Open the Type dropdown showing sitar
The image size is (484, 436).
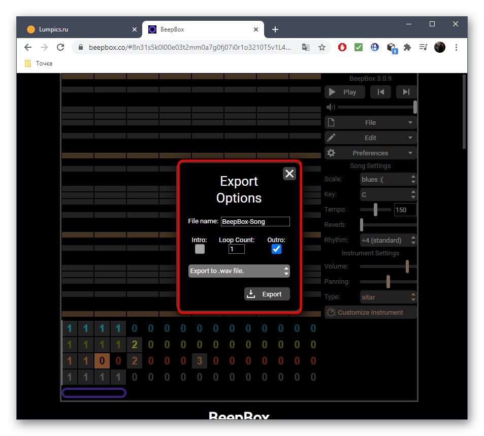pyautogui.click(x=389, y=297)
